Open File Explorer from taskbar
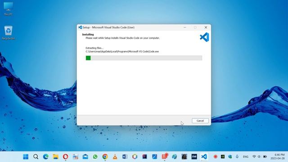This screenshot has height=162, width=288. point(55,157)
